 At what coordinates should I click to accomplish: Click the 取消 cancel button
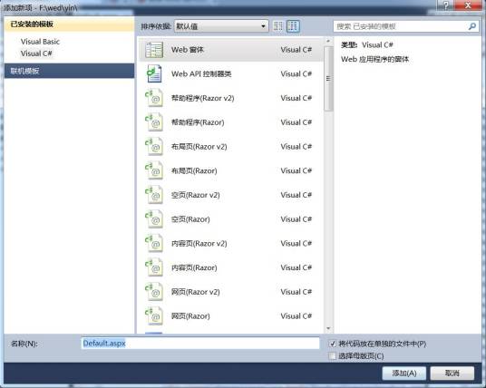tap(452, 373)
